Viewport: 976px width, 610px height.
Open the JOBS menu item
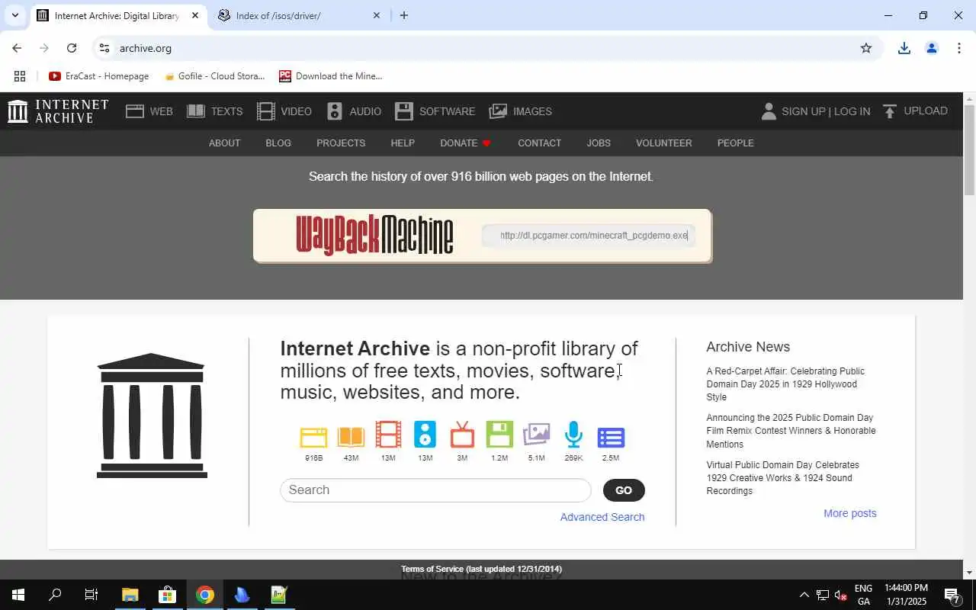pyautogui.click(x=599, y=143)
